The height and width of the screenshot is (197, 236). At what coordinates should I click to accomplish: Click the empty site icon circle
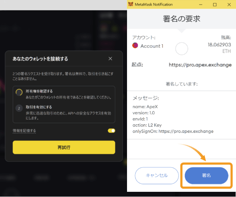[182, 49]
